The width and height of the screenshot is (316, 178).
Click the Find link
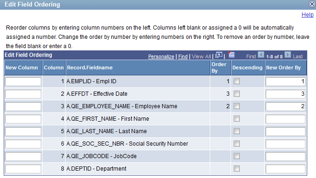183,57
